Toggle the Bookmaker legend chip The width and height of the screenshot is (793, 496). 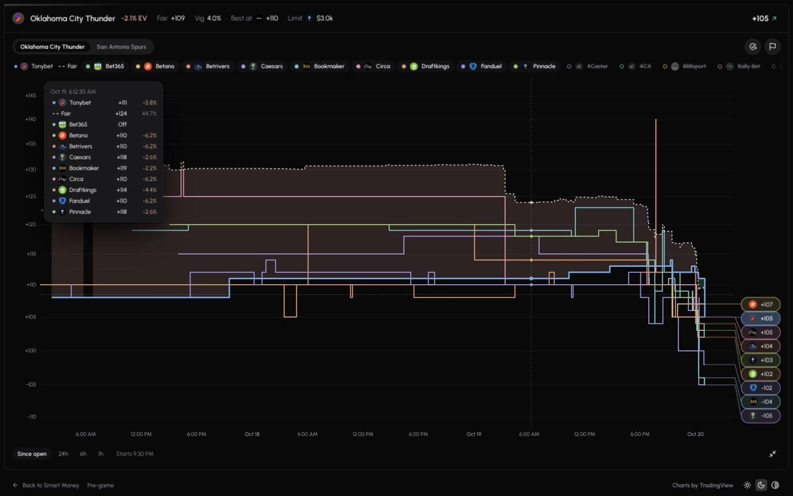[x=319, y=66]
